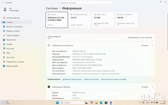Viewport: 168px width, 105px height.
Task: Click the Wi-Fi network icon in the tray
Action: pyautogui.click(x=152, y=103)
